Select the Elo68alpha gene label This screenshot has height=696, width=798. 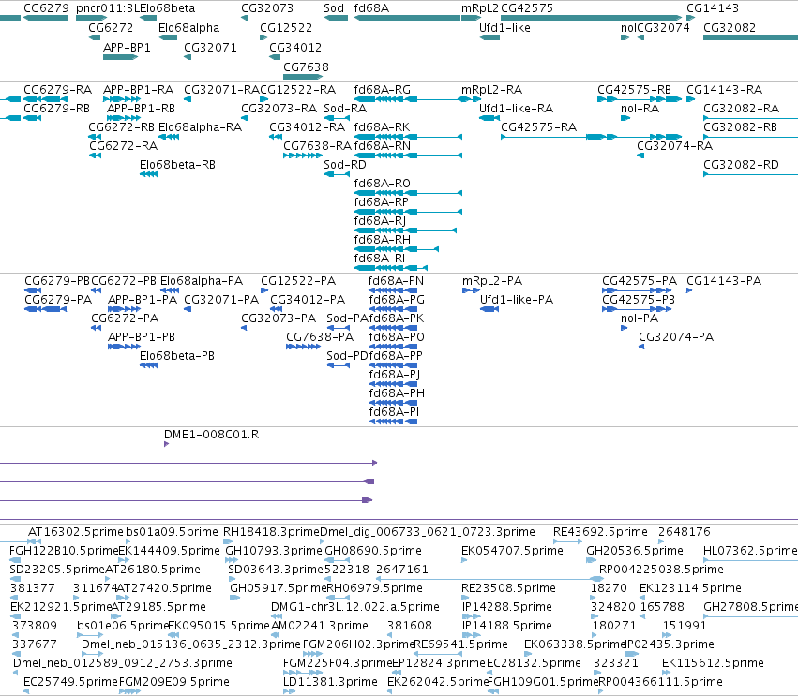point(188,28)
